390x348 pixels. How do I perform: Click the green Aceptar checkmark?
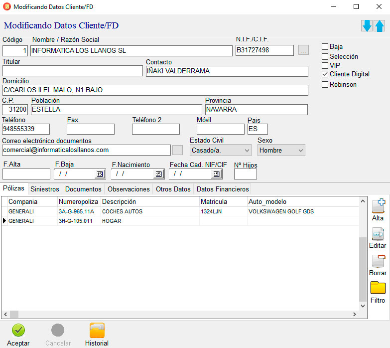[18, 330]
